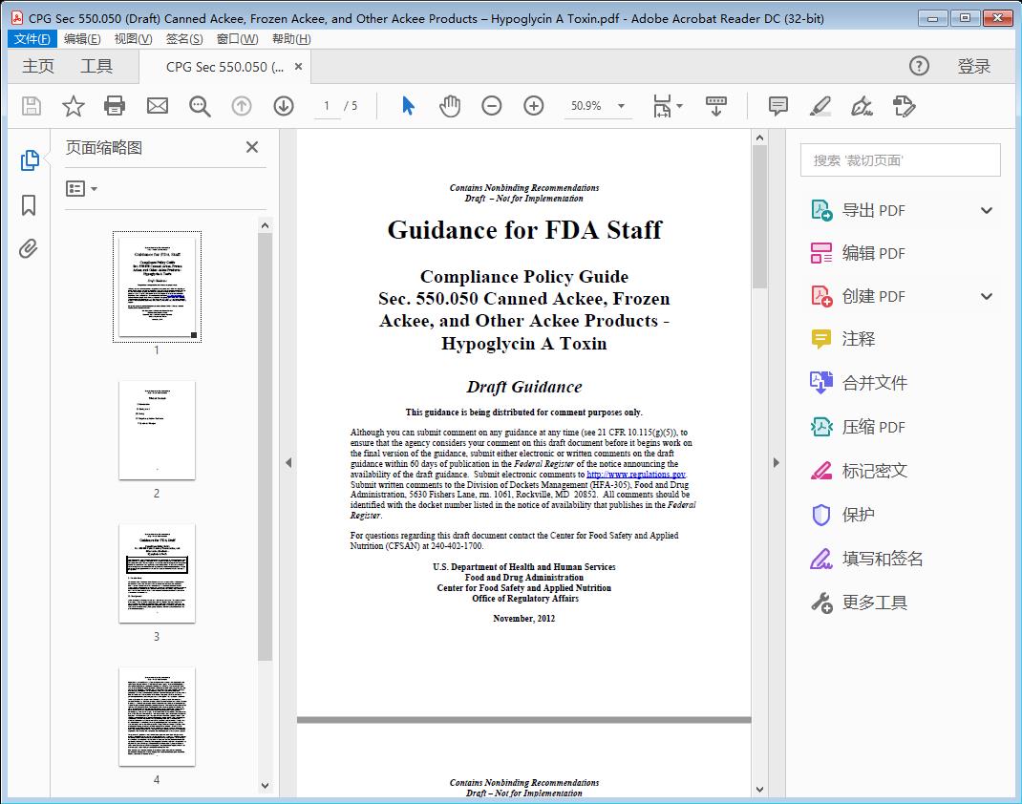Click the 登录 sign-in button
This screenshot has height=804, width=1022.
pyautogui.click(x=974, y=66)
